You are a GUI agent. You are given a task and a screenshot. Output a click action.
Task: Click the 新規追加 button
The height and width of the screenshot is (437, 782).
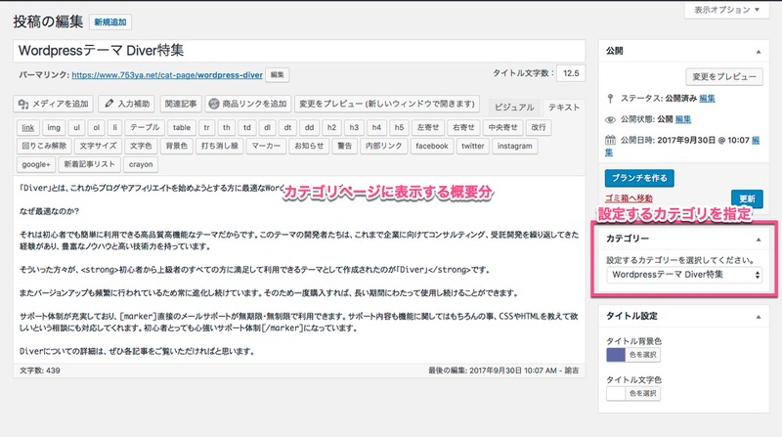click(110, 22)
